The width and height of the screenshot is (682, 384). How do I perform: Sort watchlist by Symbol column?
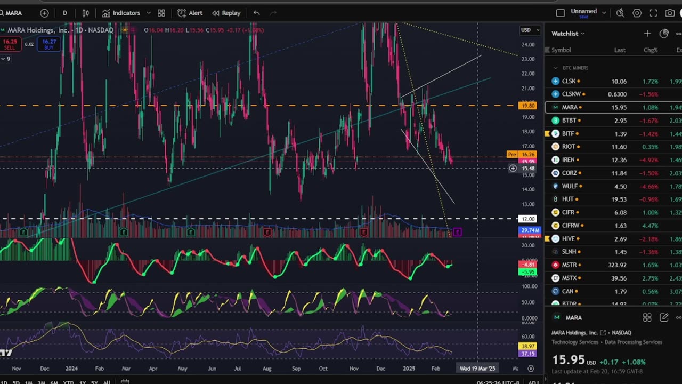click(561, 50)
